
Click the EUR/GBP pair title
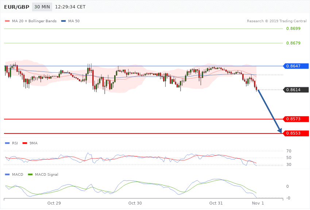tap(17, 7)
